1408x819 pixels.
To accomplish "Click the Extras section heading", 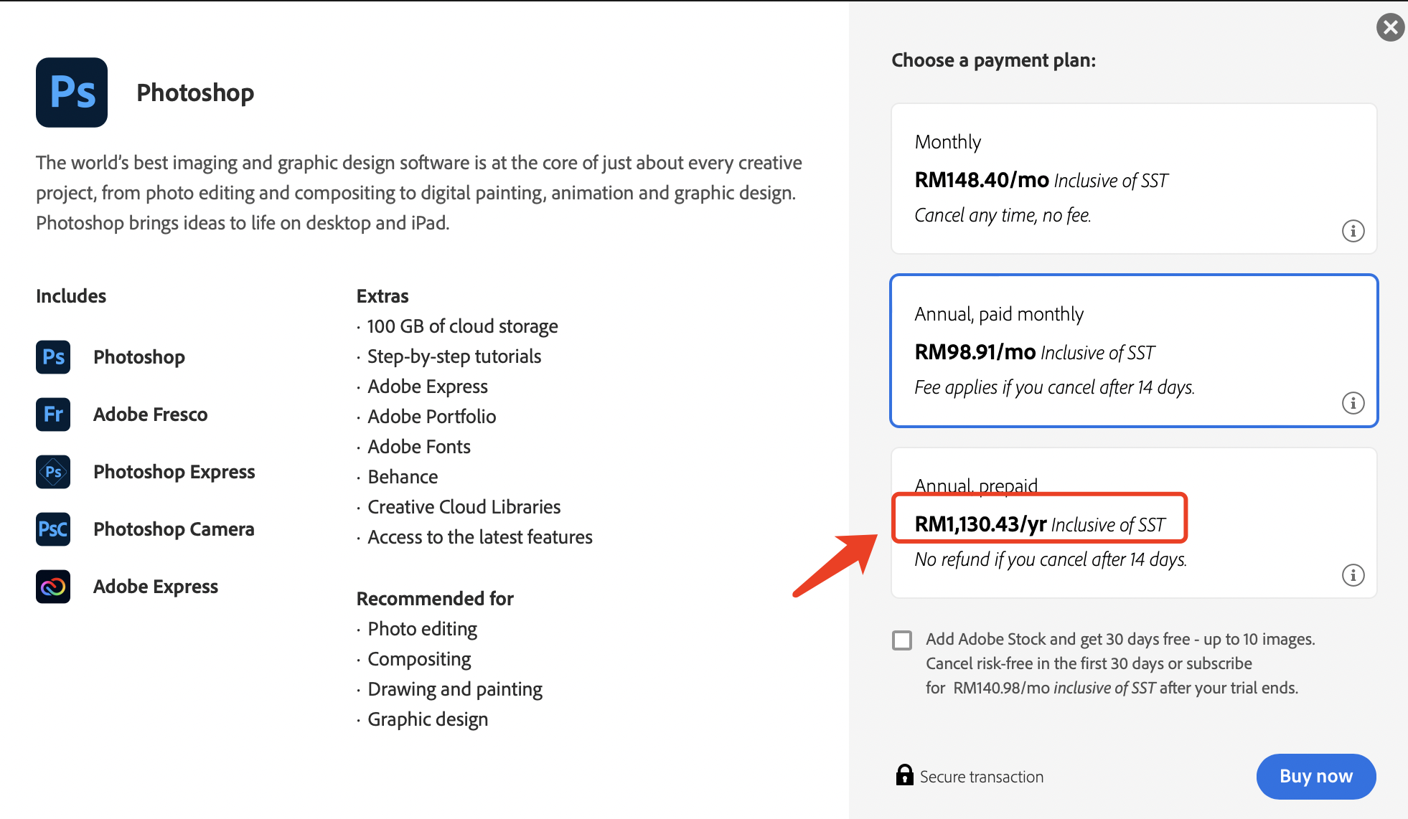I will click(382, 296).
